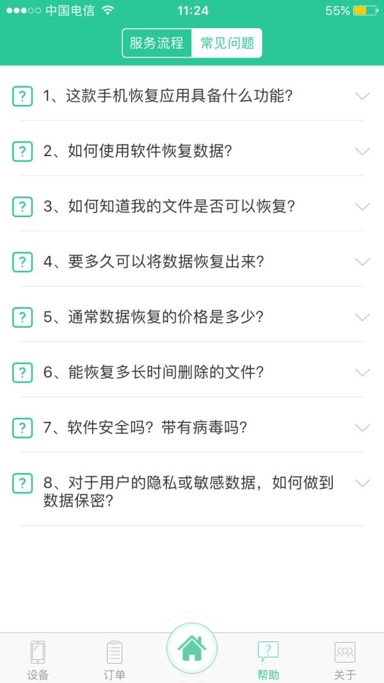Viewport: 384px width, 683px height.
Task: Open the 设备 device icon
Action: 38,652
